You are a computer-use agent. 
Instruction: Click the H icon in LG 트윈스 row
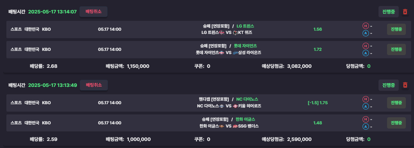[365, 26]
